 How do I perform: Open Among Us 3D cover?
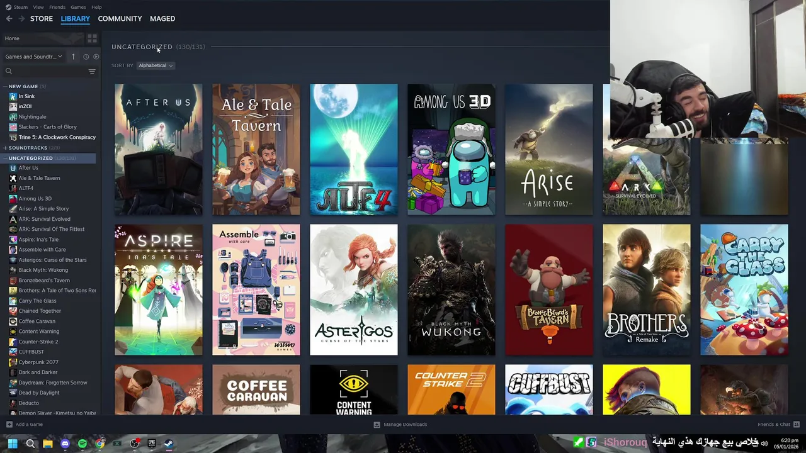coord(451,149)
